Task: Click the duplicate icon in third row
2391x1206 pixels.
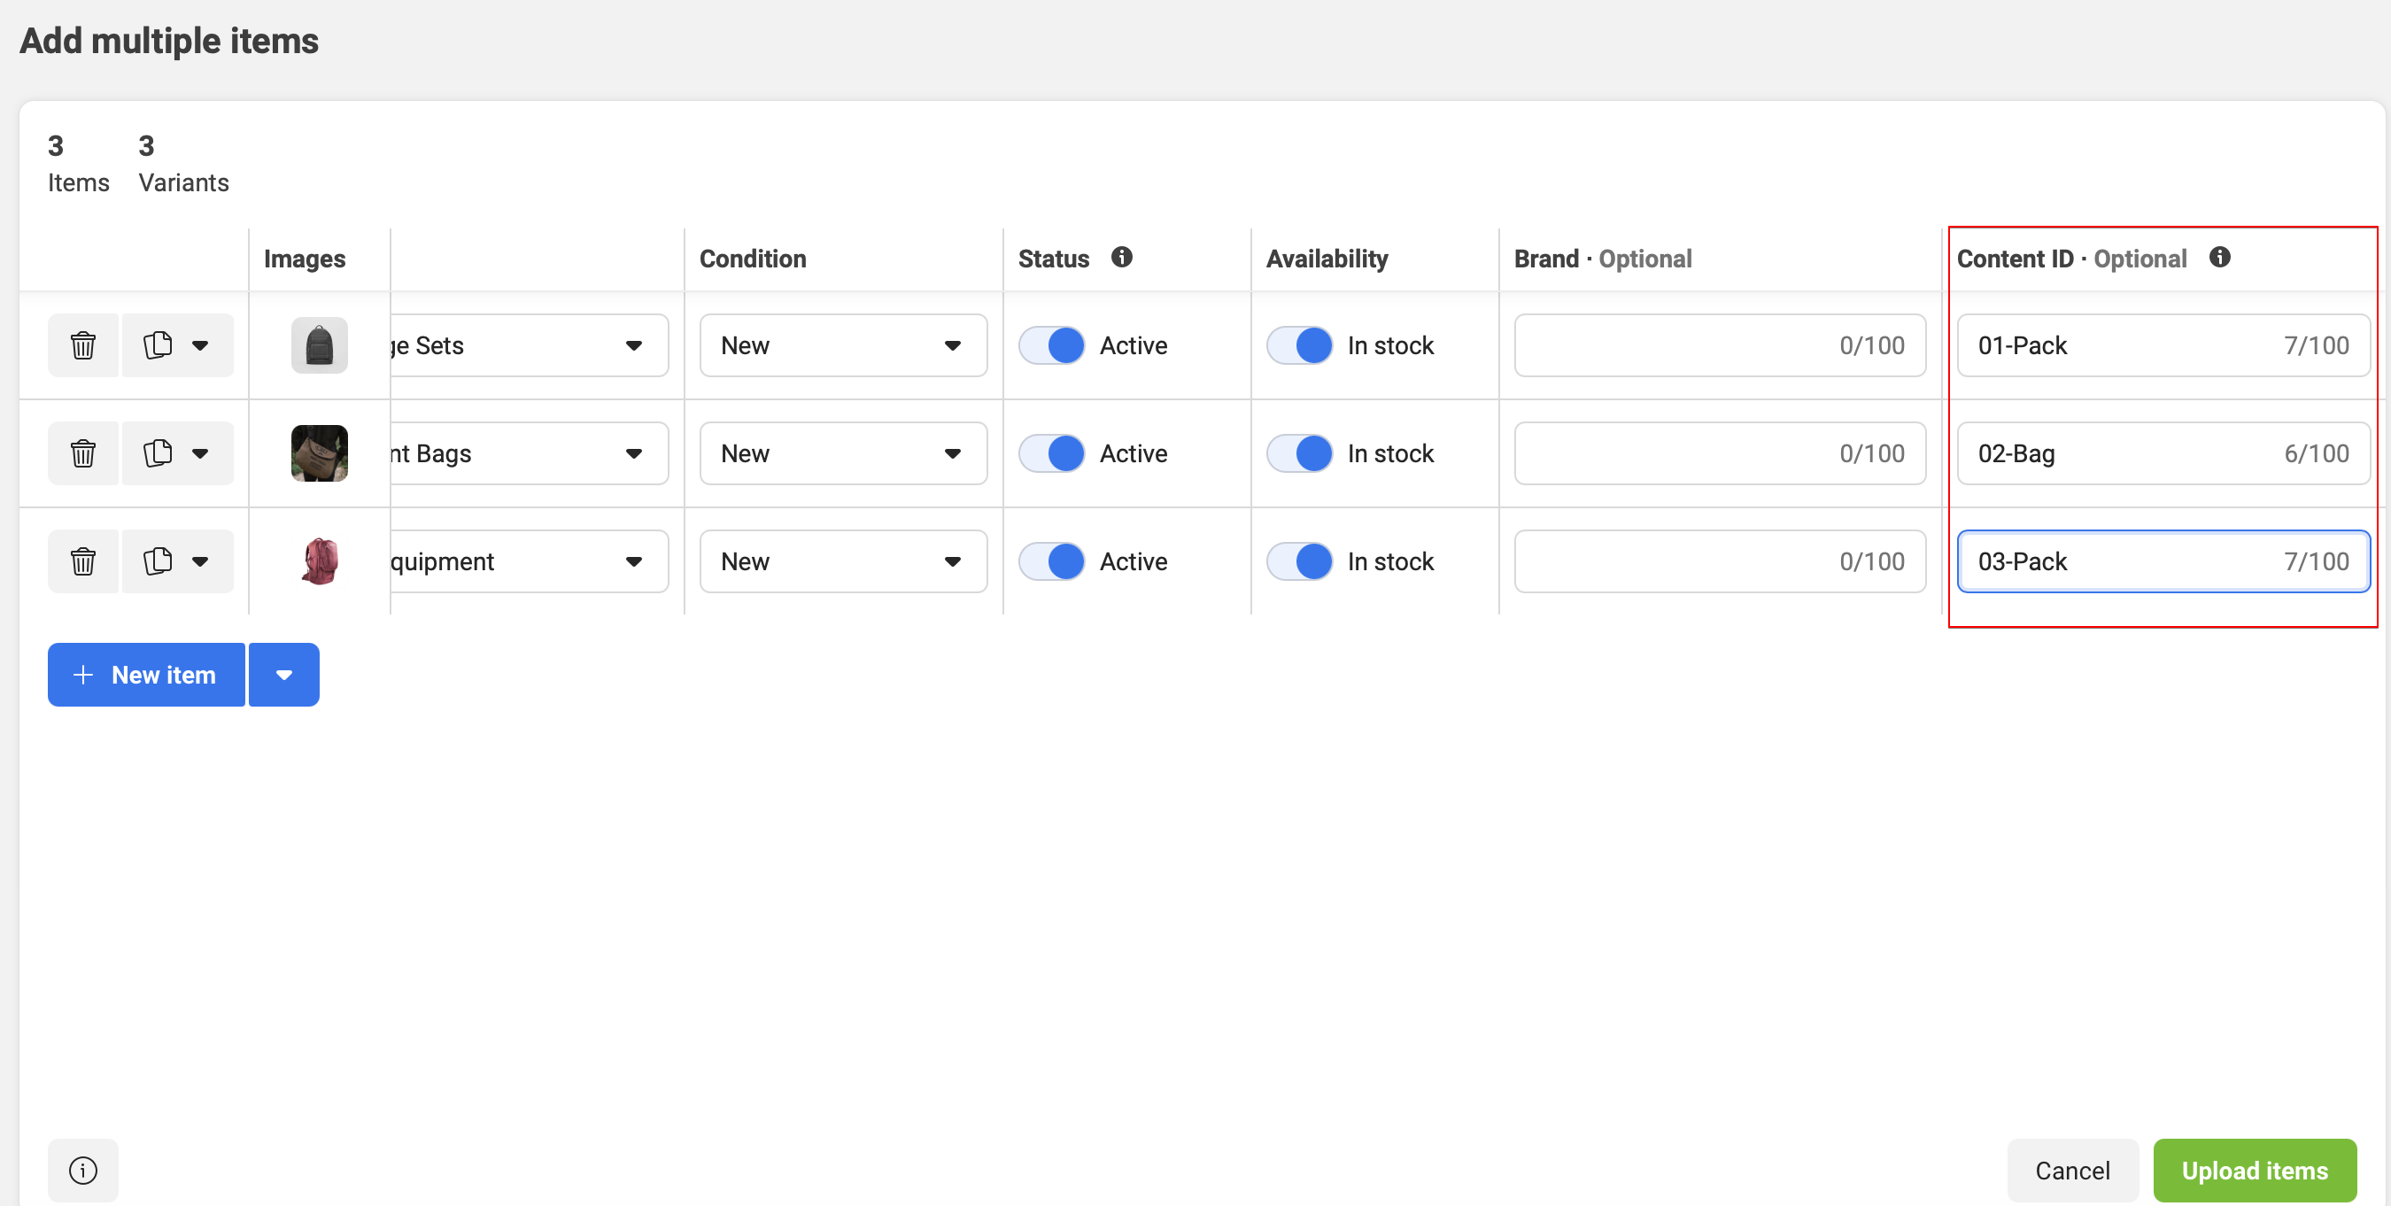Action: coord(158,560)
